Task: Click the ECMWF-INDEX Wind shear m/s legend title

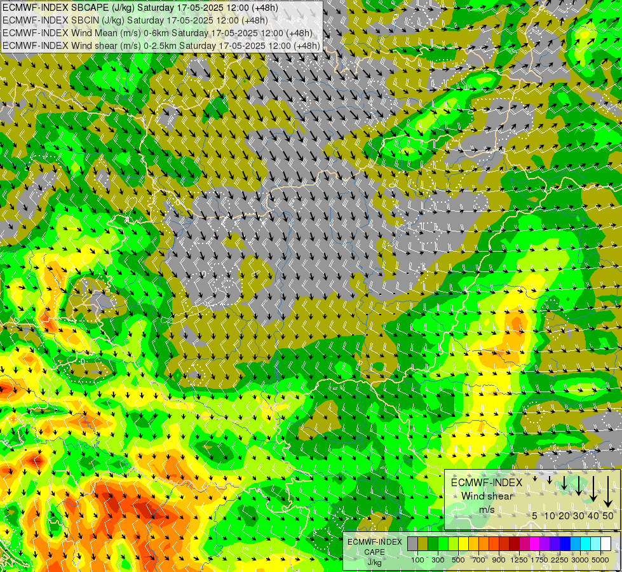Action: 487,496
